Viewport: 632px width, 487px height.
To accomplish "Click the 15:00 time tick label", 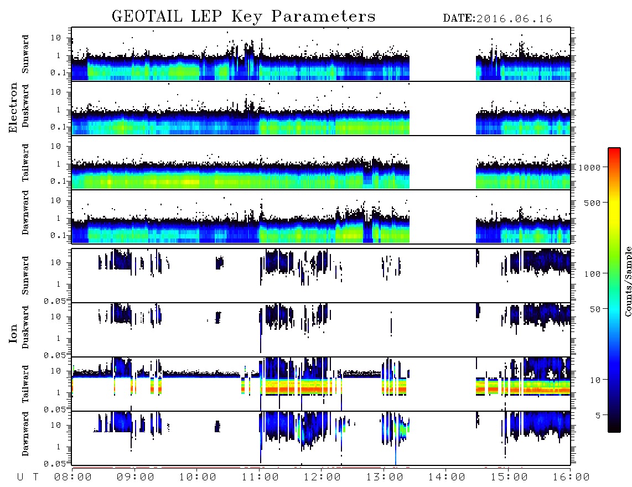I will [509, 477].
